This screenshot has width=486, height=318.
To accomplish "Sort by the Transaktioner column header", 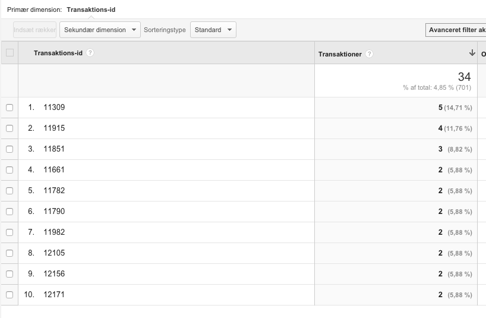I will click(x=340, y=54).
